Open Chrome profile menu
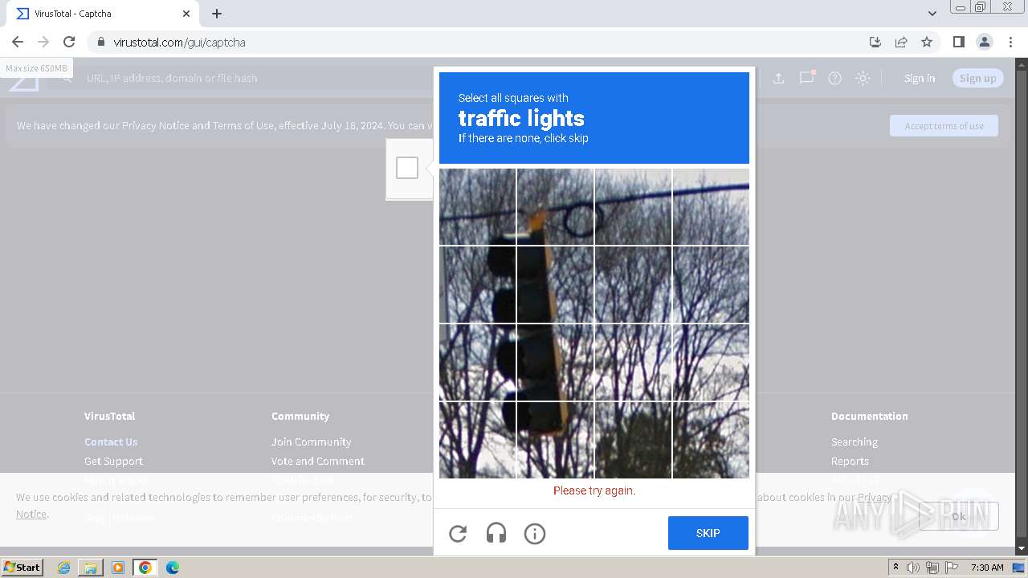The width and height of the screenshot is (1028, 578). click(x=984, y=42)
